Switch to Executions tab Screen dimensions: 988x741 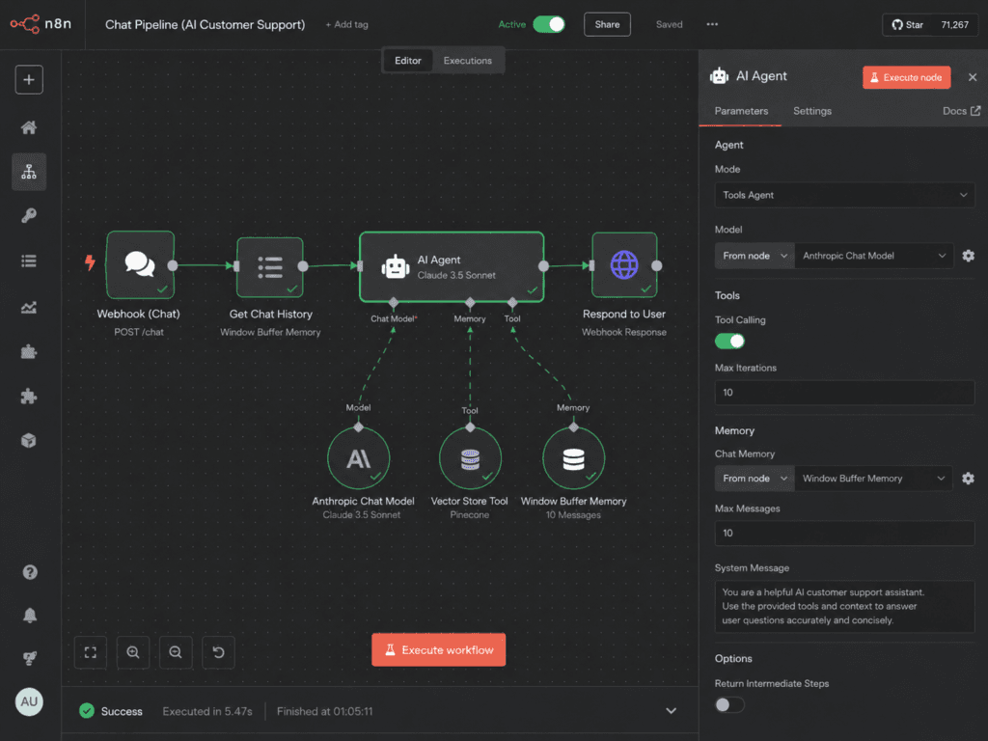click(468, 61)
